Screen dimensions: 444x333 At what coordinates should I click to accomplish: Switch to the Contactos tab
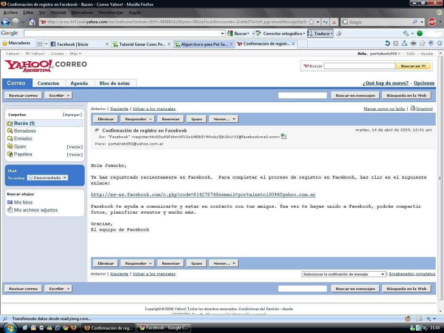pos(48,83)
